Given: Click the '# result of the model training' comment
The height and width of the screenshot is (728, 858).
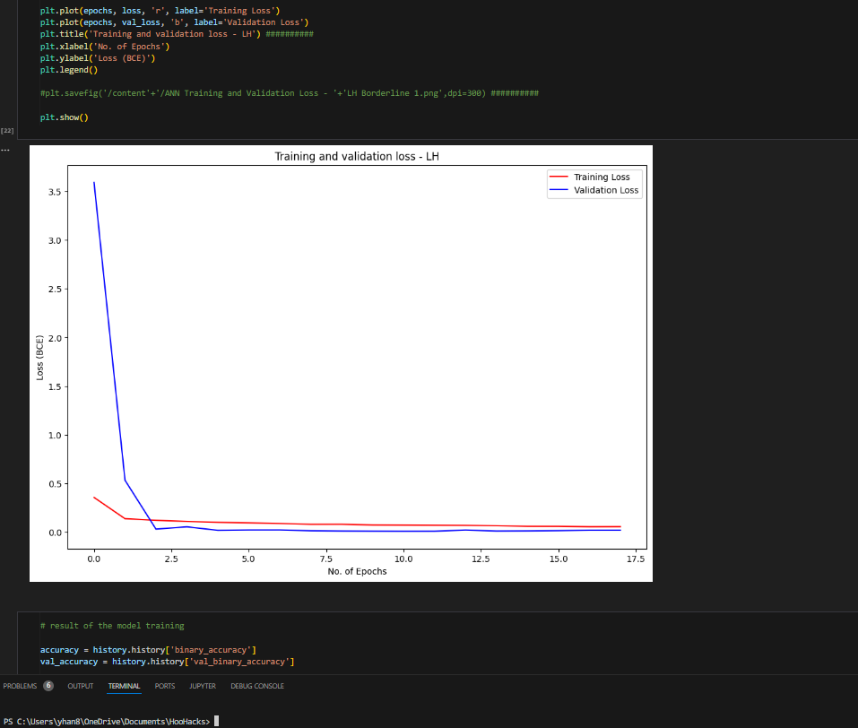Looking at the screenshot, I should (112, 626).
